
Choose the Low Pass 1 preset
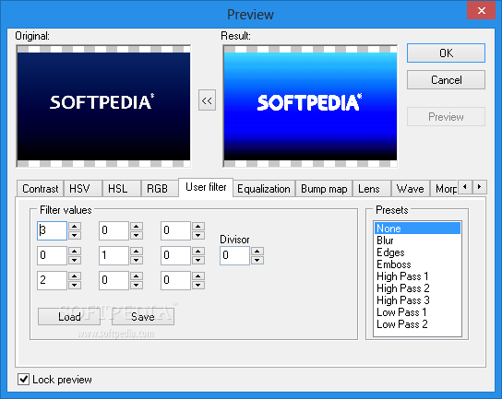417,312
